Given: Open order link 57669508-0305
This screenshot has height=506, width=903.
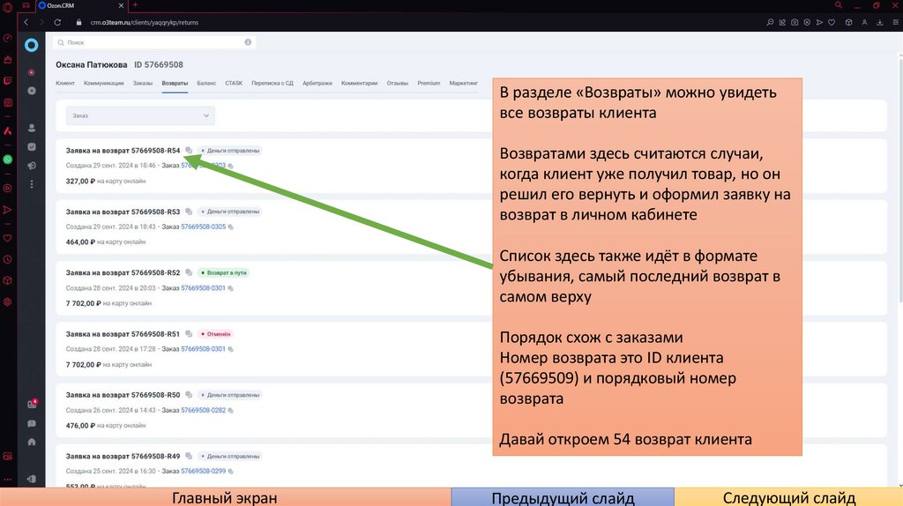Looking at the screenshot, I should [204, 227].
